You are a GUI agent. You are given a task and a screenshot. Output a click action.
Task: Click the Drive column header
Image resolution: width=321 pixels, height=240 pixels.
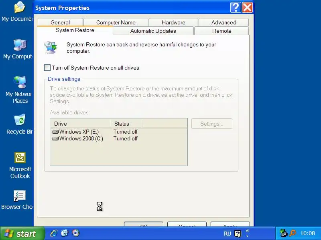(x=80, y=124)
